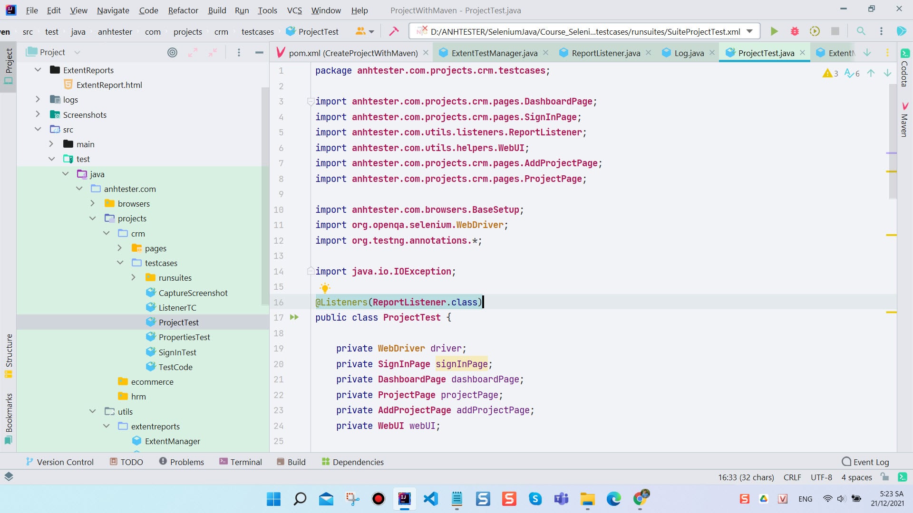Open the Terminal tool window
913x513 pixels.
click(241, 462)
